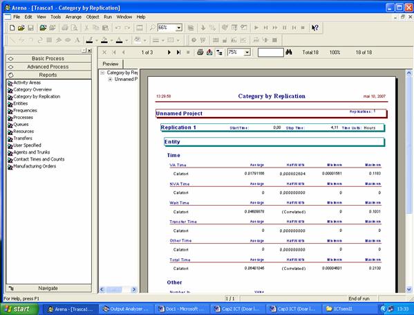The width and height of the screenshot is (414, 315).
Task: Open file using the folder icon
Action: (x=21, y=28)
